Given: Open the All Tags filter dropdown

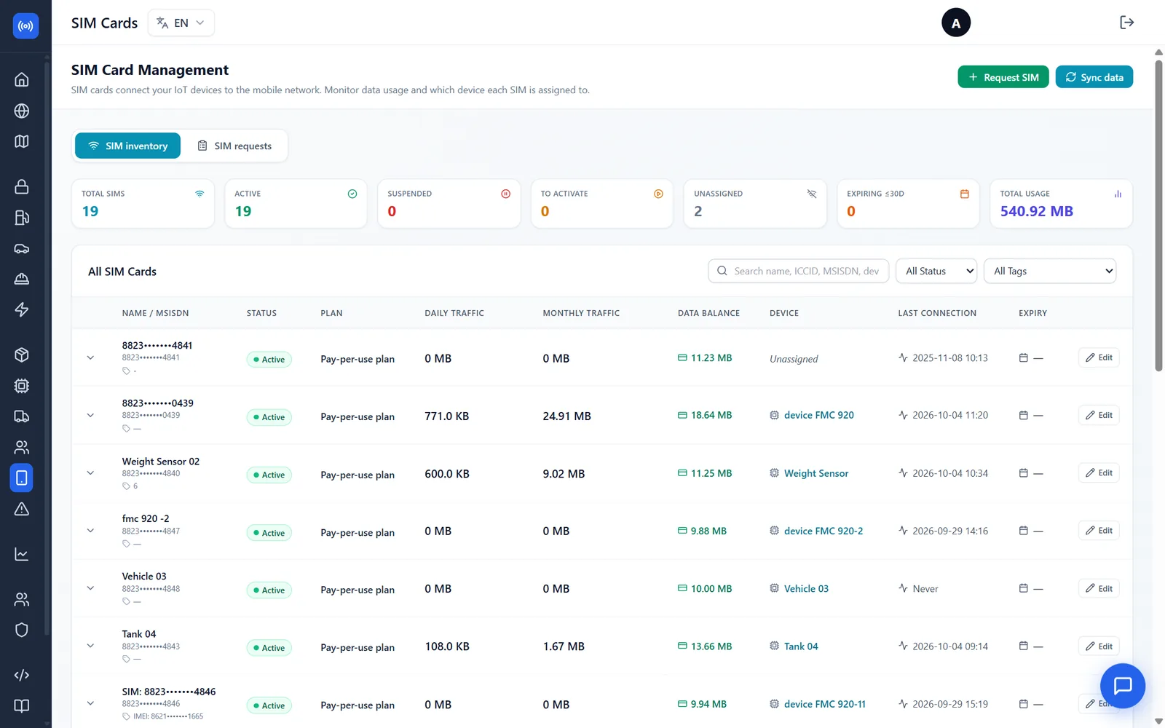Looking at the screenshot, I should pos(1050,271).
